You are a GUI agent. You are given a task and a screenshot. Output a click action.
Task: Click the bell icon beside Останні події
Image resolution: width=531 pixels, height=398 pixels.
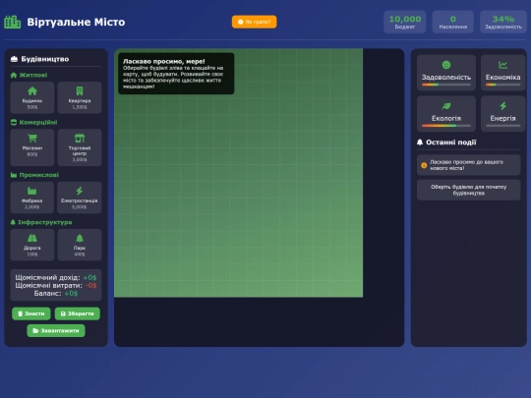pos(420,142)
